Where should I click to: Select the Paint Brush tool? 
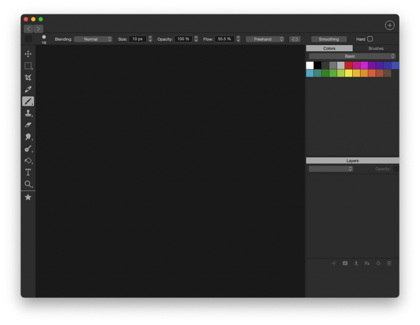[x=28, y=101]
